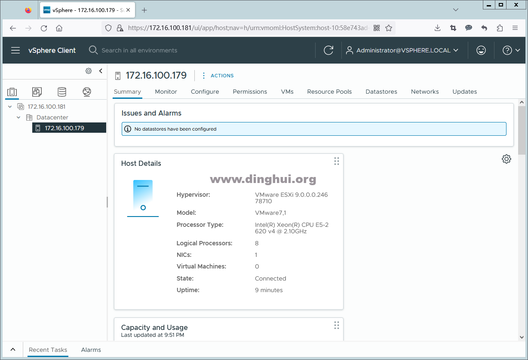The height and width of the screenshot is (360, 528).
Task: Click the scroll down arrow of the page
Action: pyautogui.click(x=522, y=338)
